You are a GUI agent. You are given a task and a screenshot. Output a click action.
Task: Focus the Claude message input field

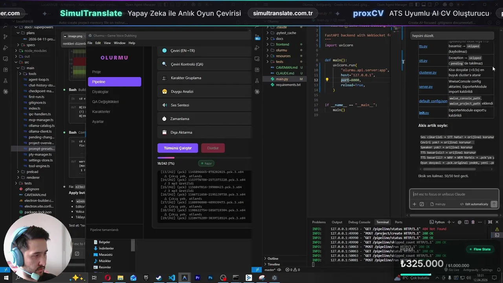click(x=454, y=194)
